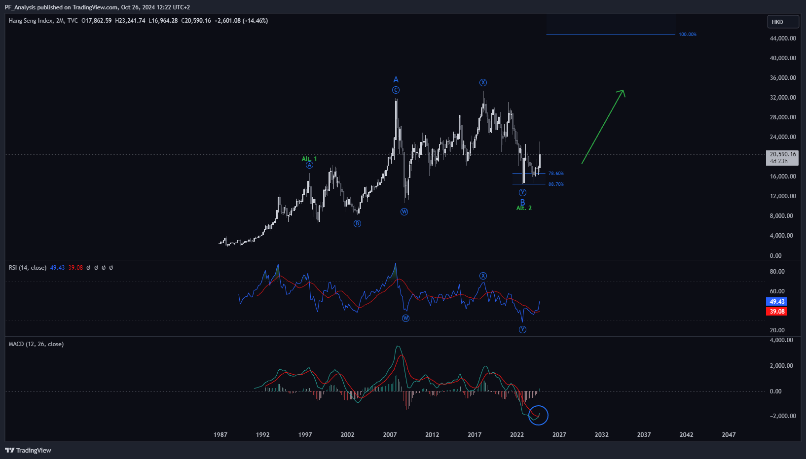Select the green Alt. 2 text label
This screenshot has height=459, width=806.
click(524, 208)
